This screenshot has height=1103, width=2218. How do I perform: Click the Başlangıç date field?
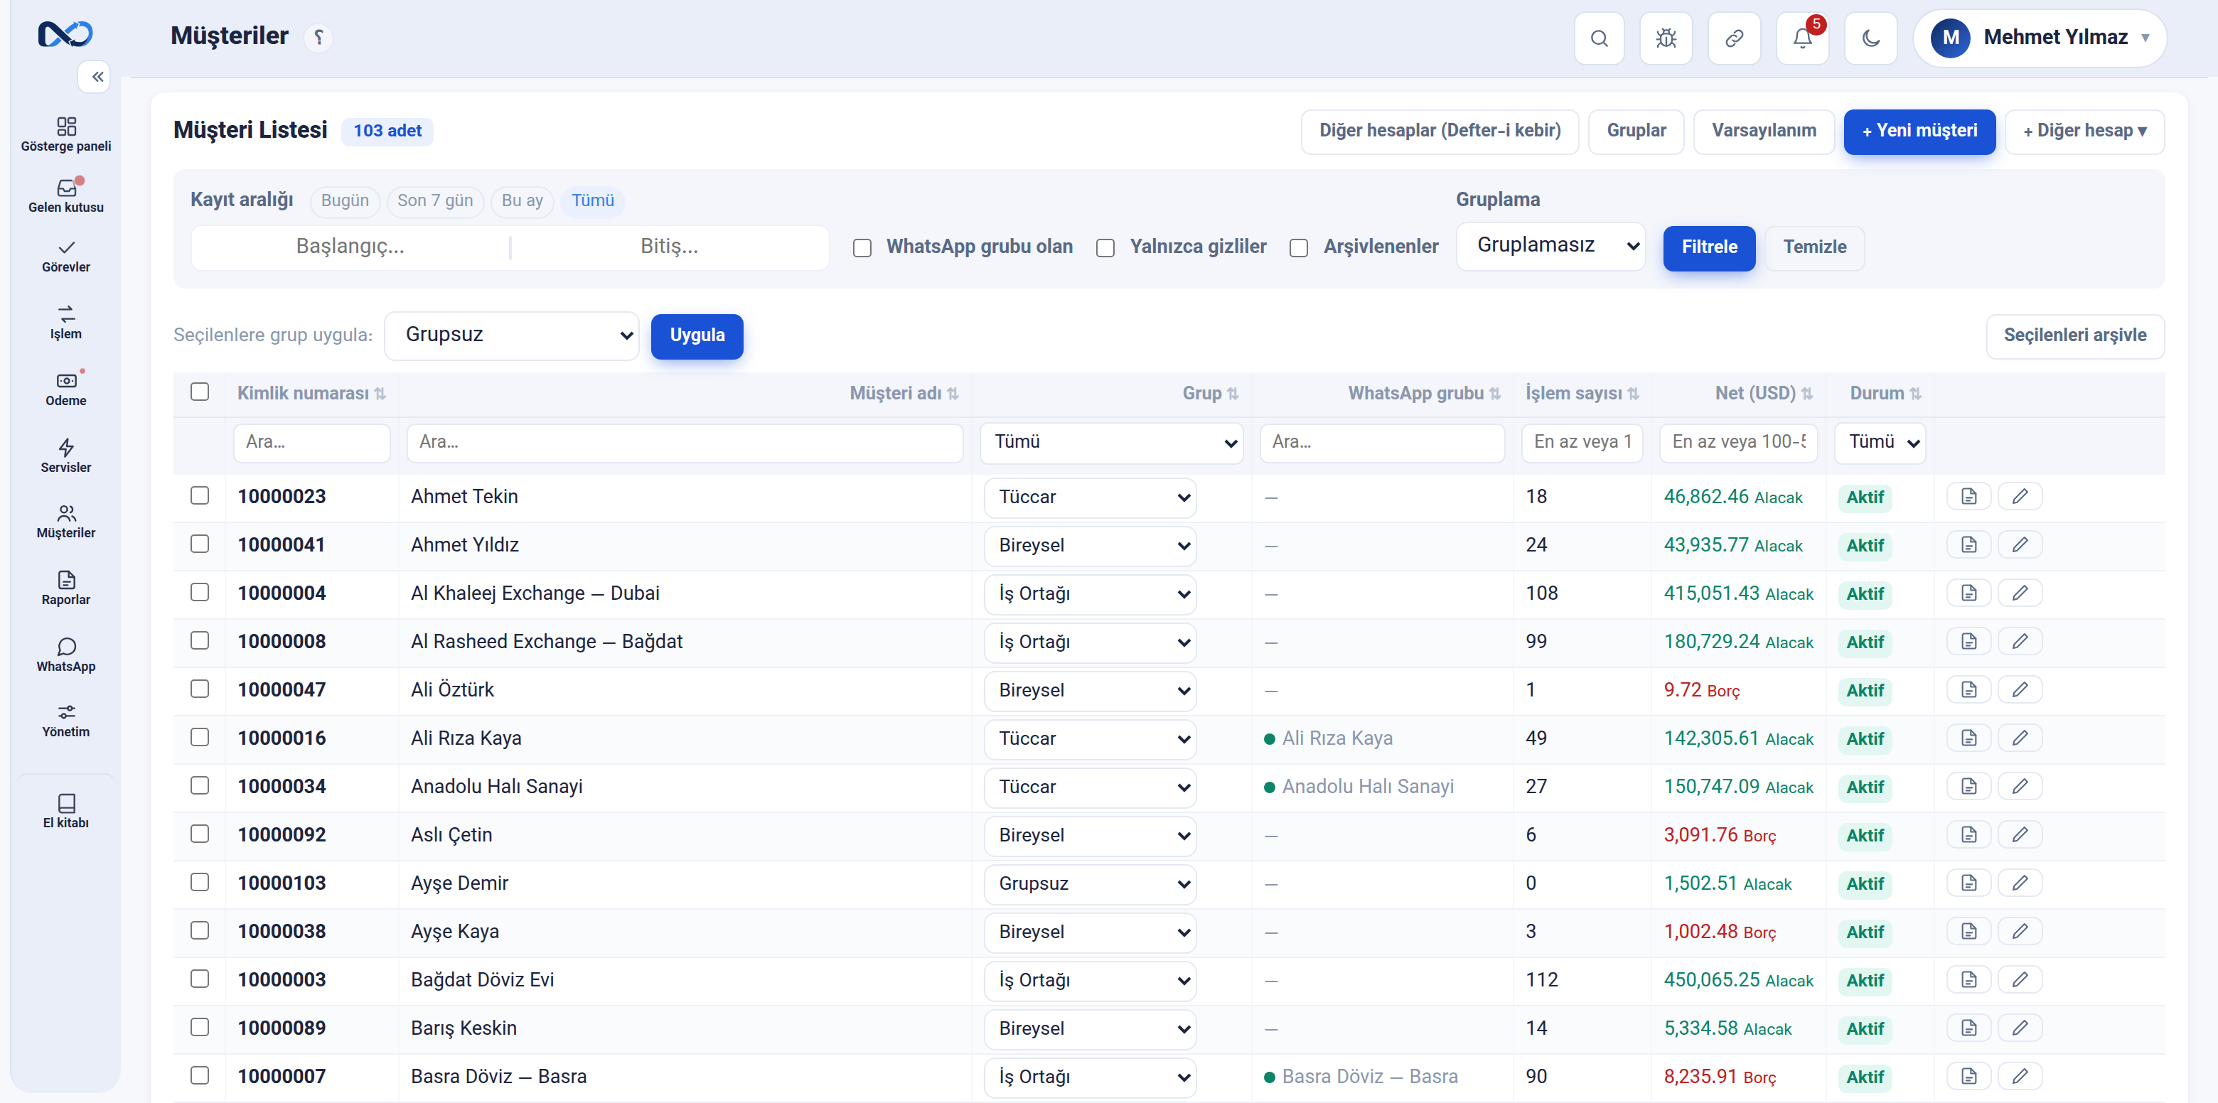click(350, 247)
